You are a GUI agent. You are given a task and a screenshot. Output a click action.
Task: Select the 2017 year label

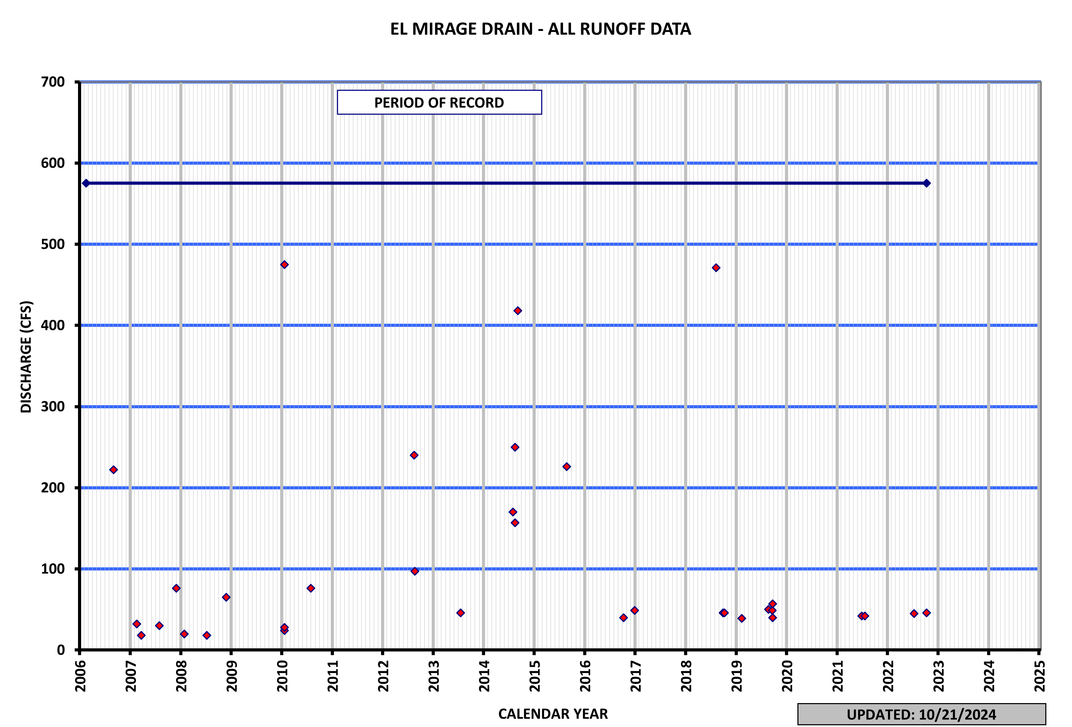pos(636,676)
